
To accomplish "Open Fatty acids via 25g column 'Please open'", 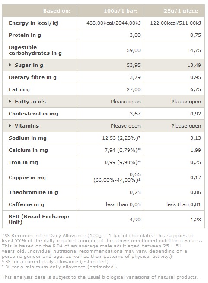I will click(x=186, y=102).
